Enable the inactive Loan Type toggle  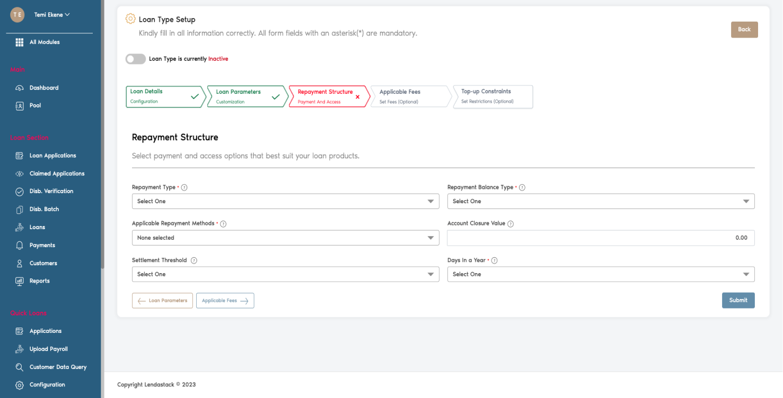click(135, 59)
